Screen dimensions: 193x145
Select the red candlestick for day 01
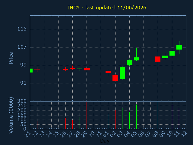point(108,72)
